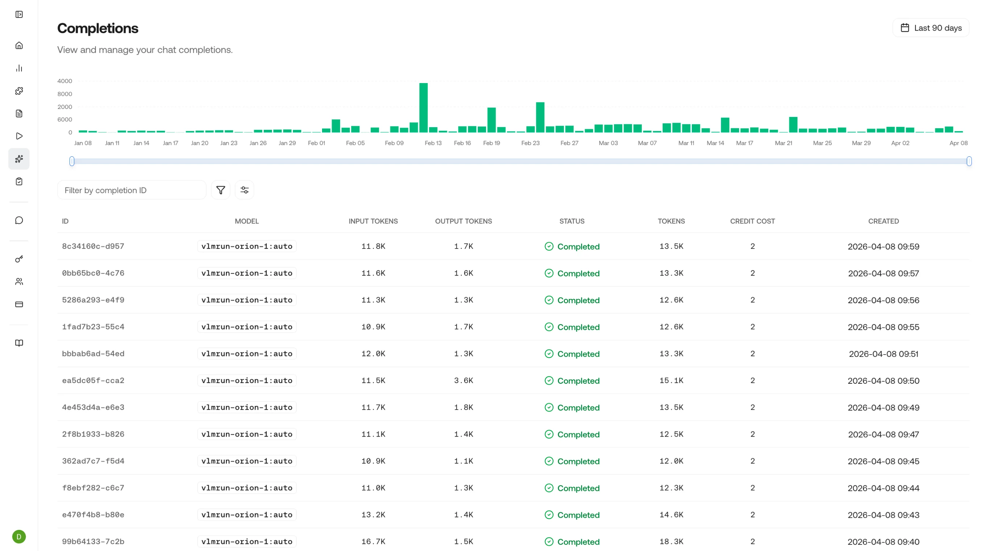Grab the left range slider handle
Image resolution: width=988 pixels, height=551 pixels.
(x=72, y=161)
